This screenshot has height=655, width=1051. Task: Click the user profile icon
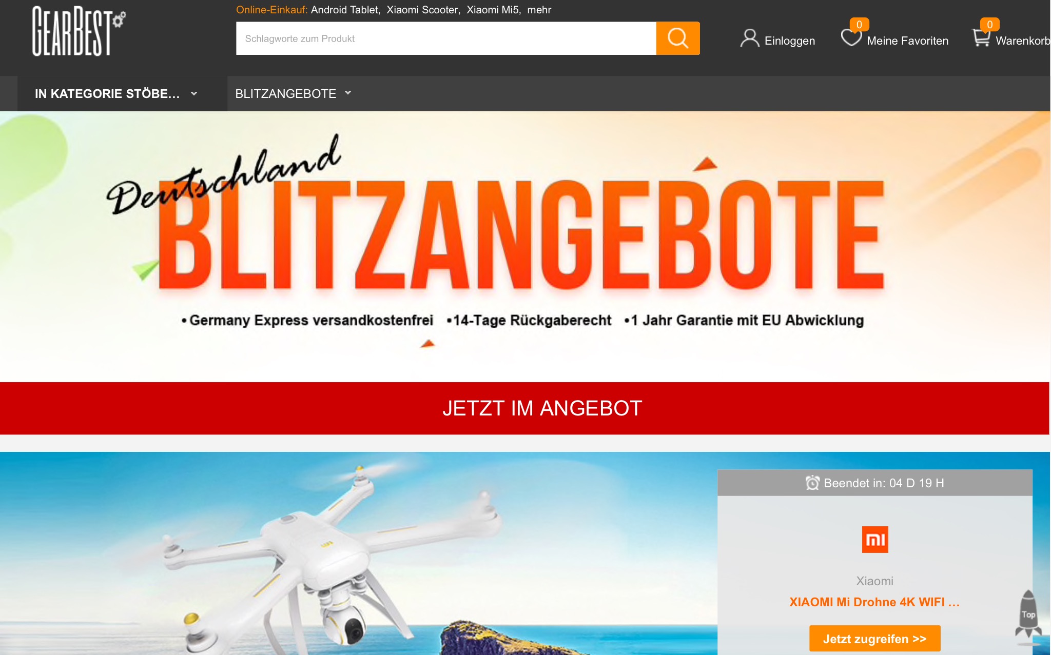[749, 38]
